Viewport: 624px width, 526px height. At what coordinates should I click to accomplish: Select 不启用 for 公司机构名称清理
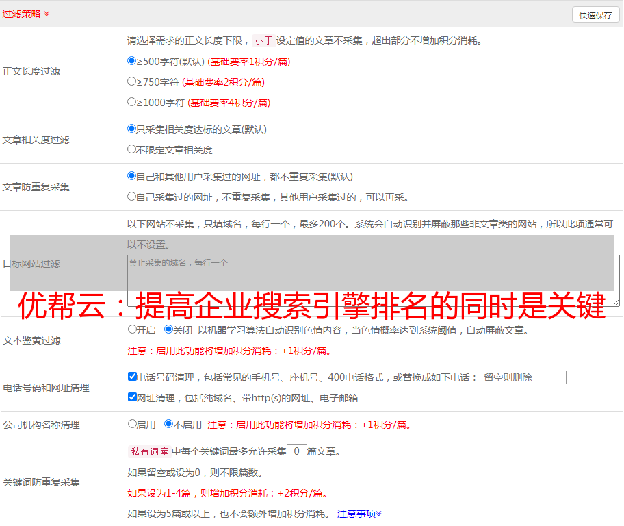169,424
